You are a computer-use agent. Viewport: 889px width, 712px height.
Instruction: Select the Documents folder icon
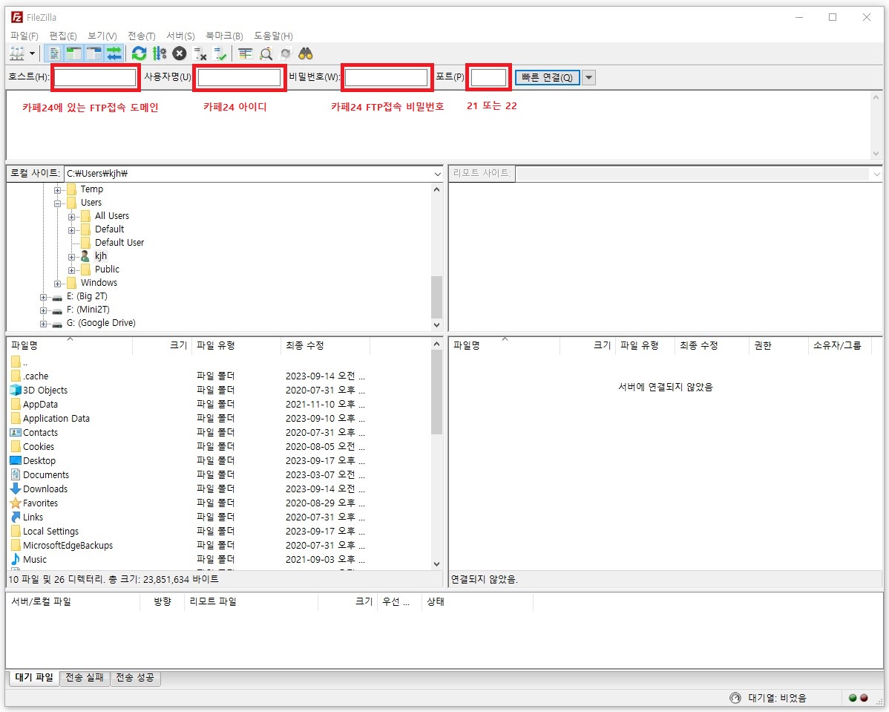pyautogui.click(x=16, y=474)
